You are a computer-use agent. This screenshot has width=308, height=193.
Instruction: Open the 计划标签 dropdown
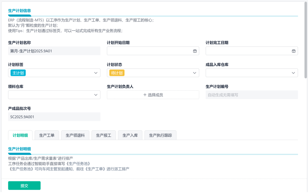(96, 73)
